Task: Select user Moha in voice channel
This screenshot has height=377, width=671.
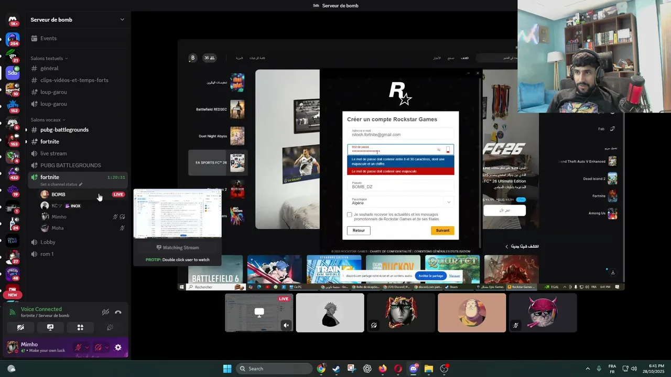Action: pos(82,228)
